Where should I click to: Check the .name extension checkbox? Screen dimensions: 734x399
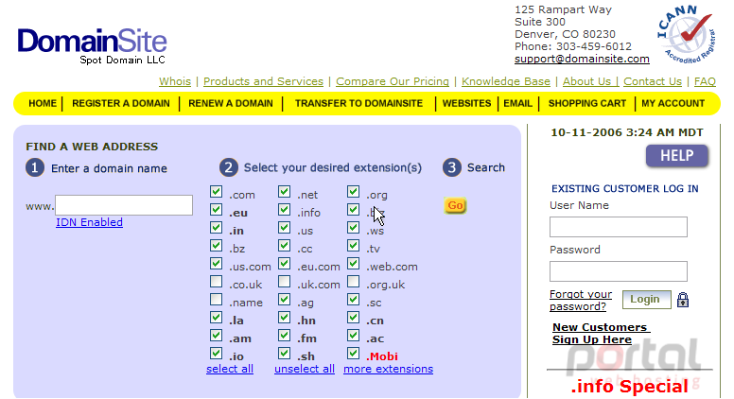(216, 299)
